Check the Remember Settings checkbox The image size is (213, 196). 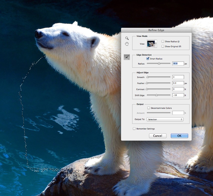pos(134,129)
